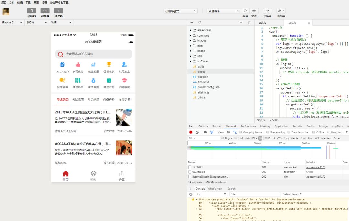Toggle the editor (编辑器) panel button
Image resolution: width=349 pixels, height=221 pixels.
point(45,11)
